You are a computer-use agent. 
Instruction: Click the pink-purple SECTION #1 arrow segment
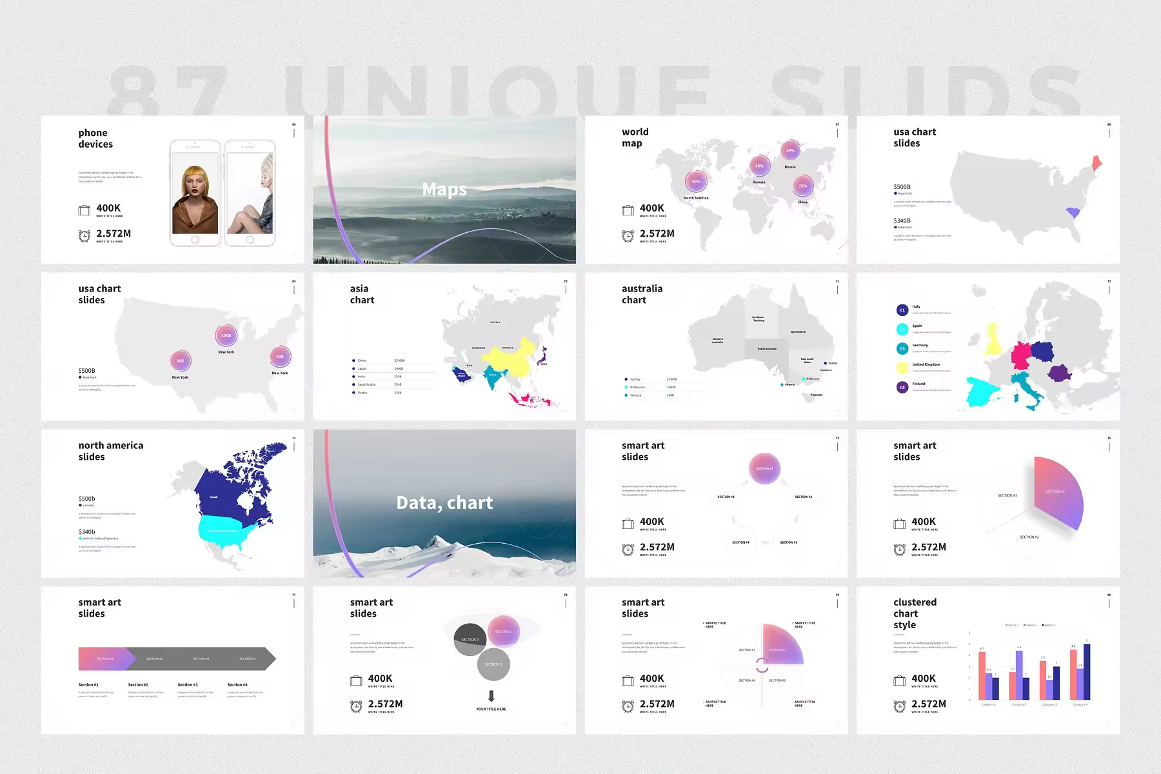[x=106, y=659]
